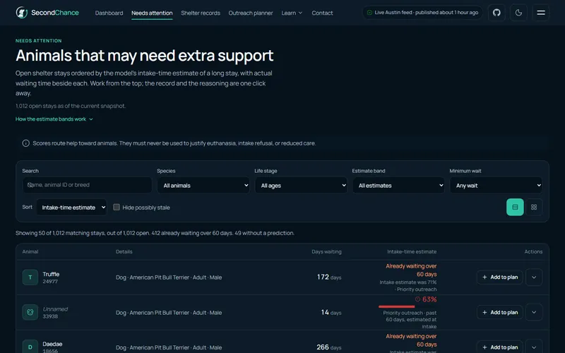Open the GitHub repository icon
The image size is (565, 353).
pos(496,13)
